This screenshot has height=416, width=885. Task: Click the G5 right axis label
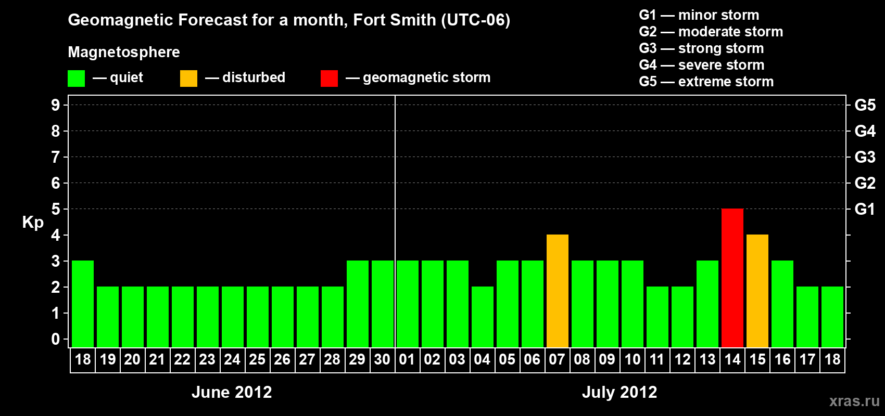coord(865,105)
